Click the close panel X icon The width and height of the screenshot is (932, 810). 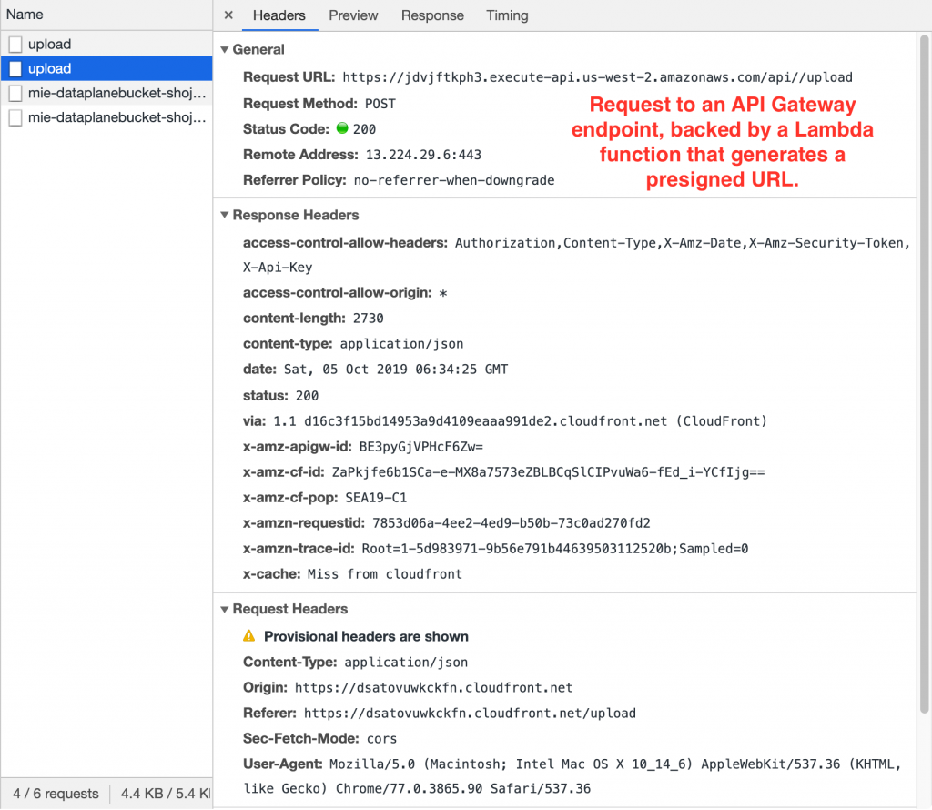228,15
